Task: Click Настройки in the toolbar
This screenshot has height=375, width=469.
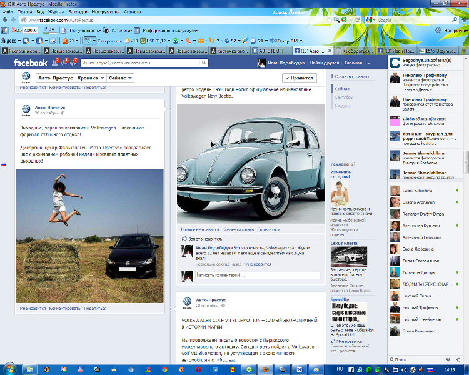Action: [x=455, y=31]
